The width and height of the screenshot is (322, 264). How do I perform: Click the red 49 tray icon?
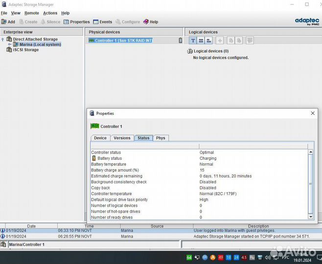coord(221,257)
